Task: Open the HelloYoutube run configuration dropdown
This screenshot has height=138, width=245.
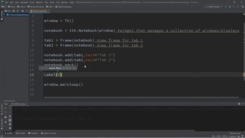Action: tap(214, 7)
